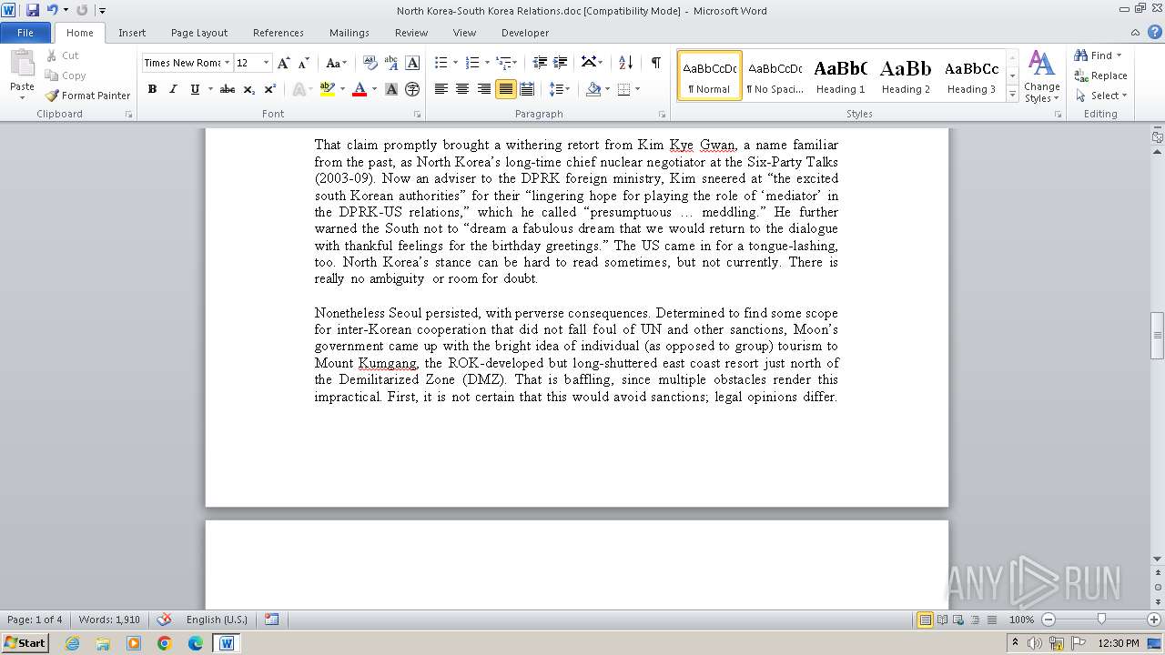Click the Start button
Image resolution: width=1165 pixels, height=655 pixels.
coord(25,643)
